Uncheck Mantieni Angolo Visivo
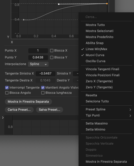This screenshot has height=166, width=134. point(43,88)
